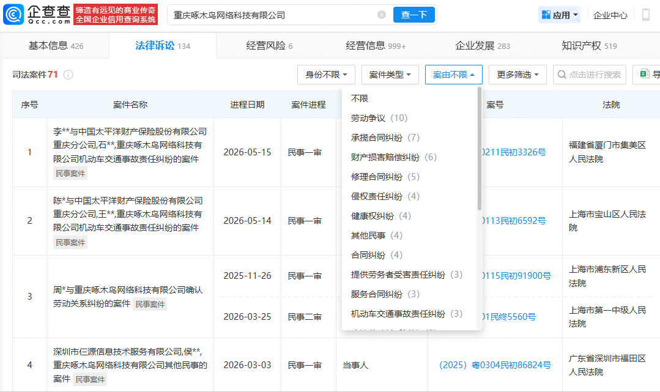Click the date 2026-05-15

click(x=248, y=152)
